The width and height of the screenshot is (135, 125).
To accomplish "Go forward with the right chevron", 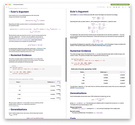I will tap(8, 7).
